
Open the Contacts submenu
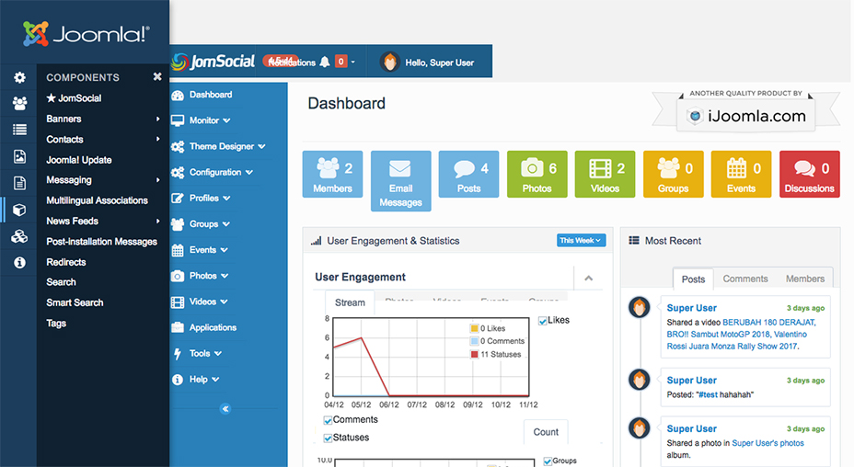[103, 140]
